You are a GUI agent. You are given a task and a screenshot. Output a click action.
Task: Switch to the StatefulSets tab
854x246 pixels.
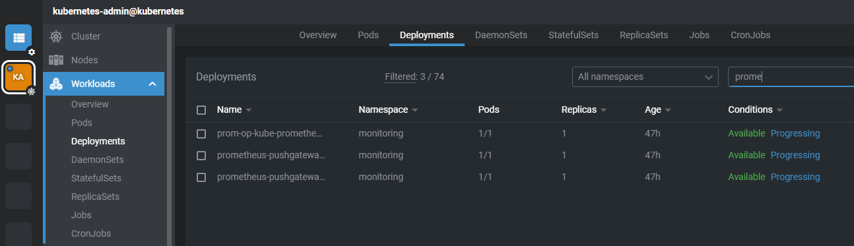(574, 35)
